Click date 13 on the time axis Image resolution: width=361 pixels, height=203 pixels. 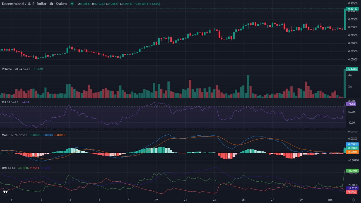pyautogui.click(x=70, y=200)
